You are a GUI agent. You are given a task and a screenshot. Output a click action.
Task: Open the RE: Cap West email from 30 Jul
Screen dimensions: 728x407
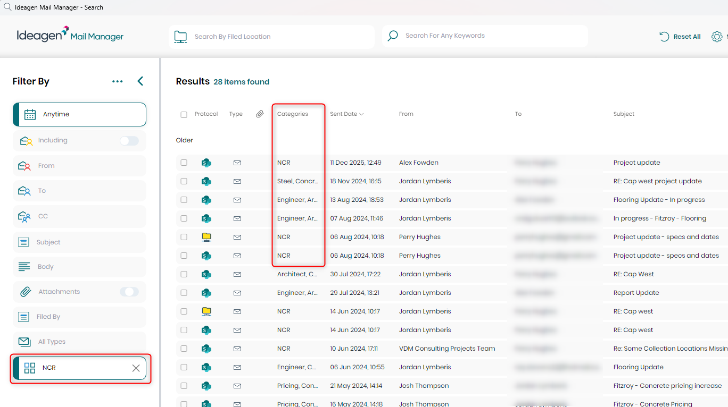pos(633,274)
